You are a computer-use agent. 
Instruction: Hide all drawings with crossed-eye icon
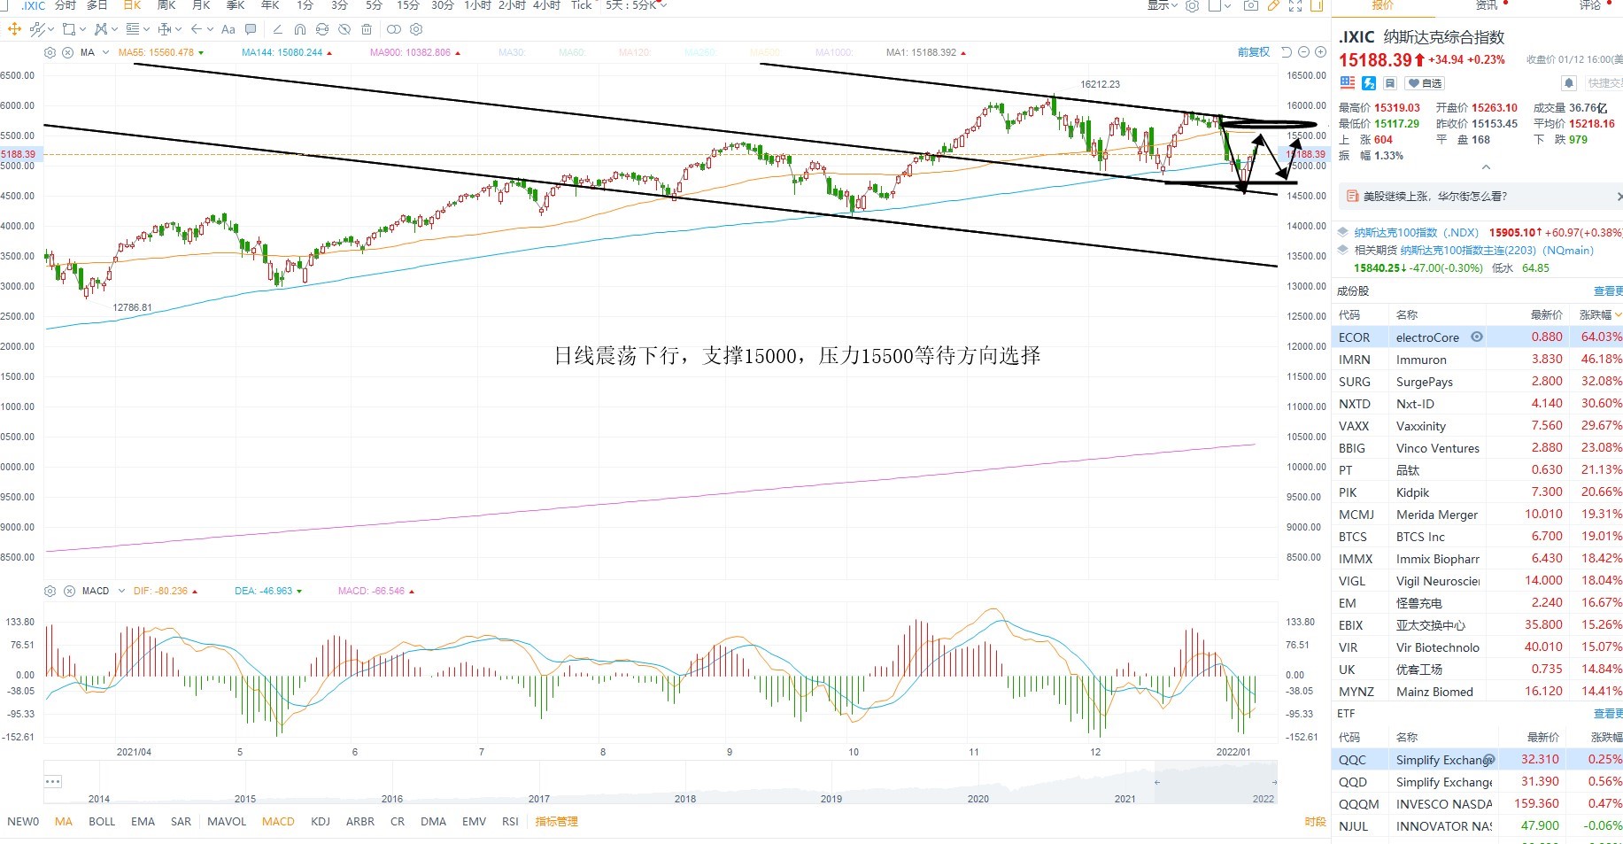pos(344,29)
